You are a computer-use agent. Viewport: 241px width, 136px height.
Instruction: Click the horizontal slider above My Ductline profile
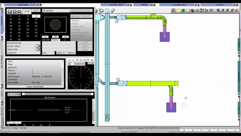tap(58, 94)
